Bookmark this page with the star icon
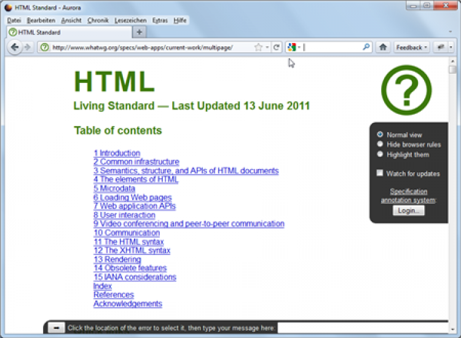 [x=258, y=47]
